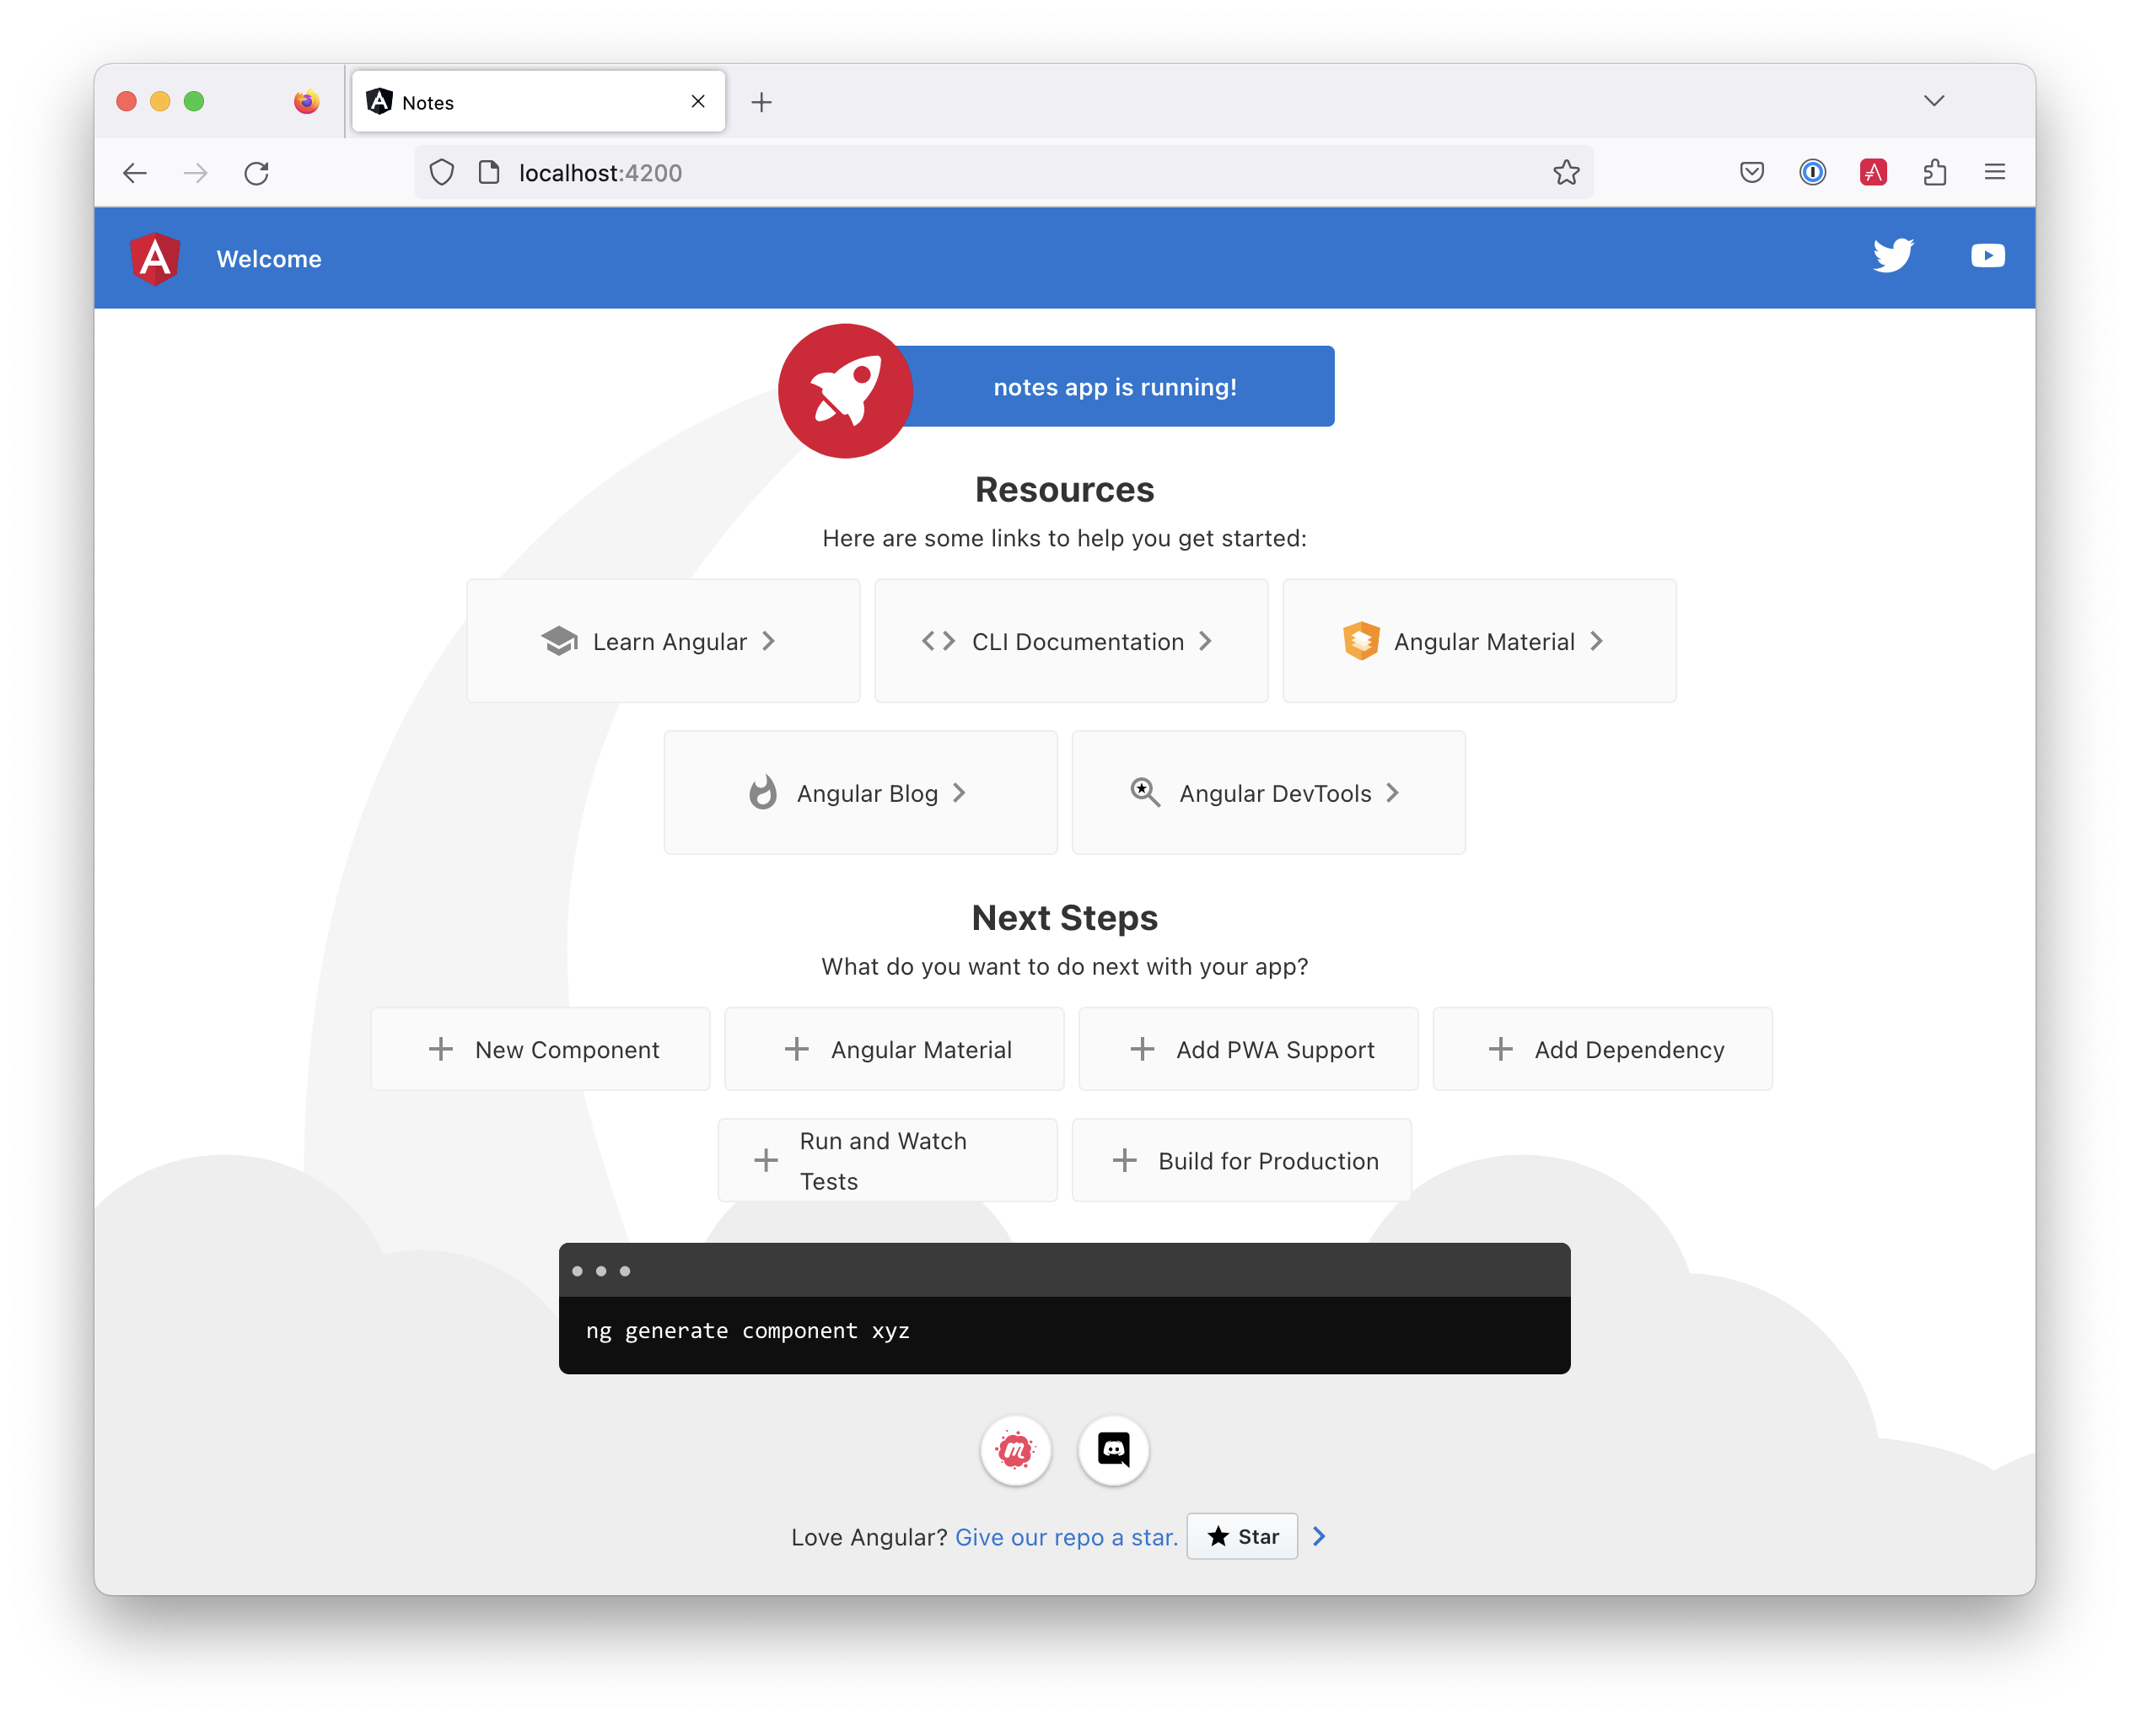Click the rocket launch icon
Image resolution: width=2130 pixels, height=1720 pixels.
[849, 391]
